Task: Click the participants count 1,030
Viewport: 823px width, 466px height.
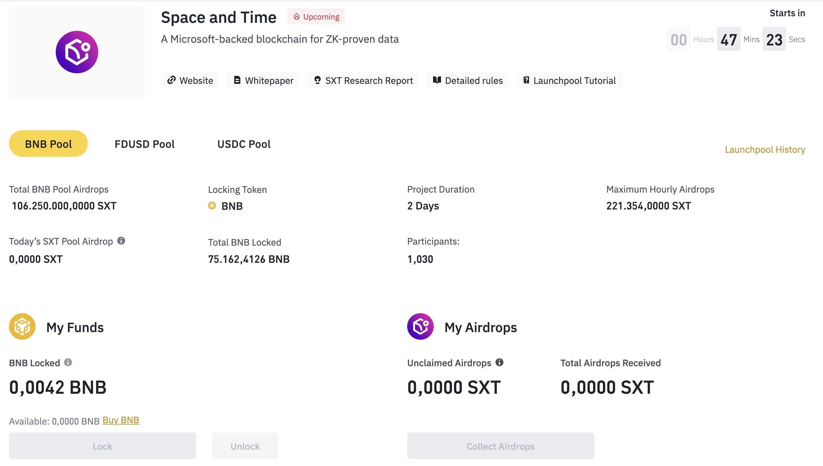Action: (420, 259)
